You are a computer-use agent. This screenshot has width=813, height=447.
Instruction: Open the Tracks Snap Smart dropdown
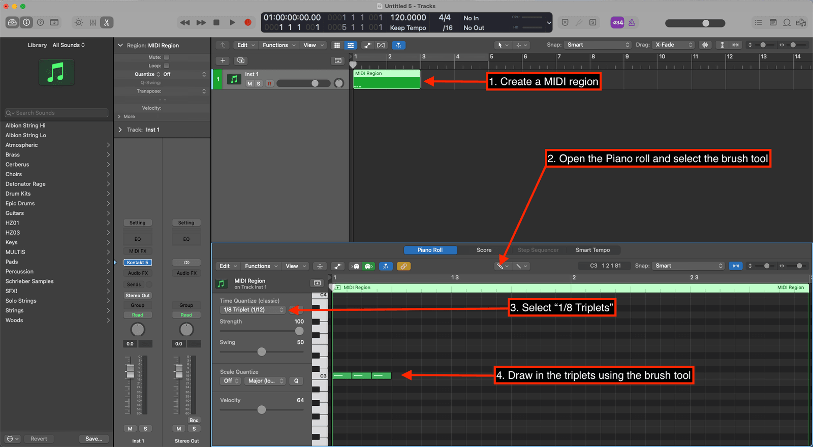pos(598,45)
